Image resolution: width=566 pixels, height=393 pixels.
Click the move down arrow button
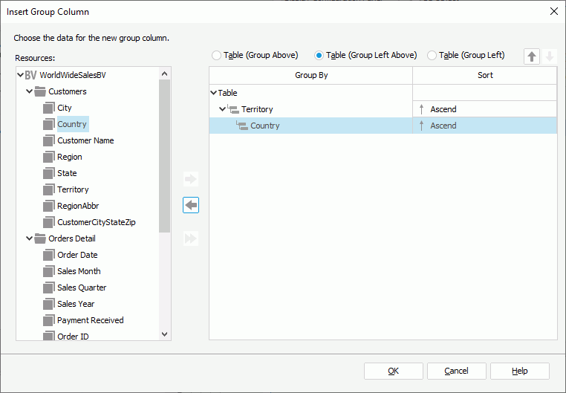pos(550,56)
